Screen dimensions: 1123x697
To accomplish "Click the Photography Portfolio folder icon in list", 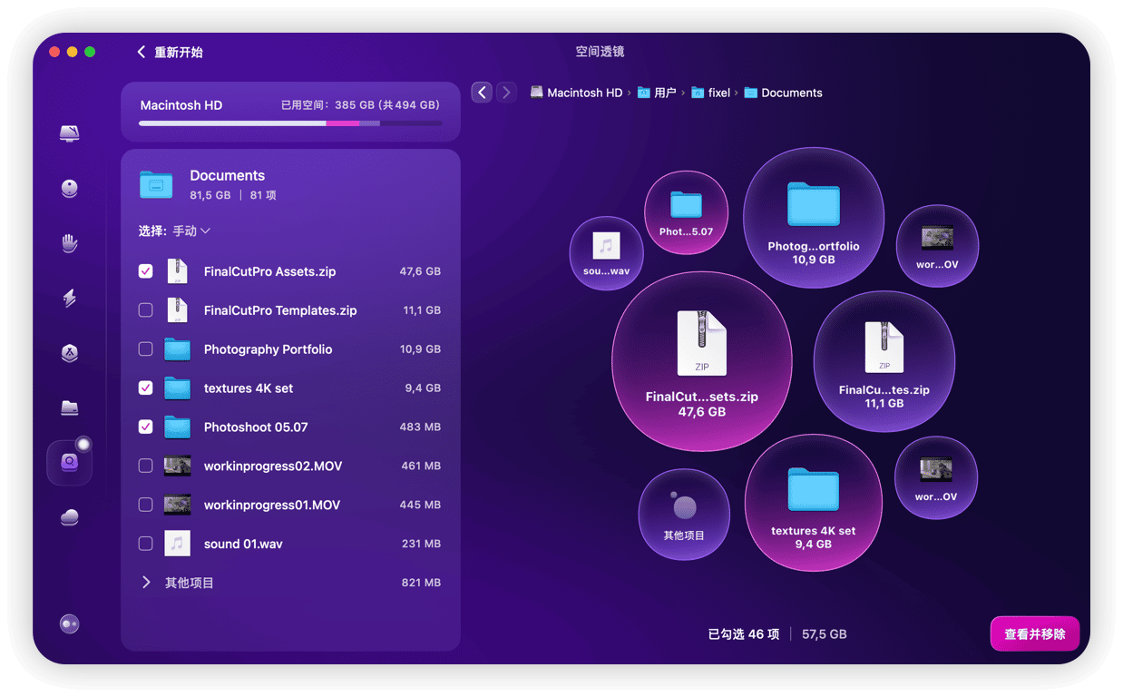I will tap(177, 348).
